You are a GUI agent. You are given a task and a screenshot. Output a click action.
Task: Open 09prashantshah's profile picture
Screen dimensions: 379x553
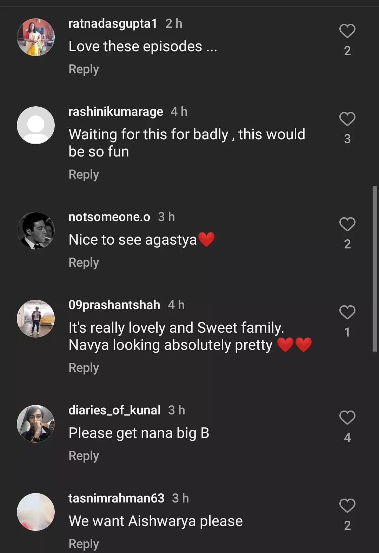pyautogui.click(x=36, y=319)
